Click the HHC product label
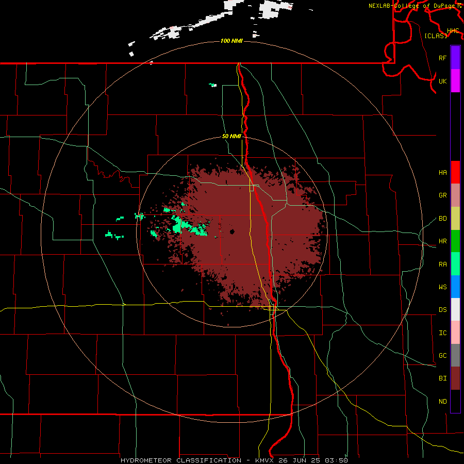464x464 pixels. pos(453,31)
